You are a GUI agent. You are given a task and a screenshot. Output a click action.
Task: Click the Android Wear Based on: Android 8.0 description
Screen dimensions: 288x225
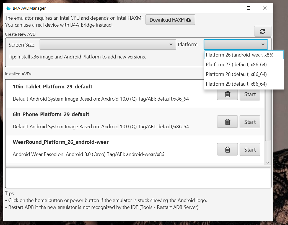click(x=88, y=154)
